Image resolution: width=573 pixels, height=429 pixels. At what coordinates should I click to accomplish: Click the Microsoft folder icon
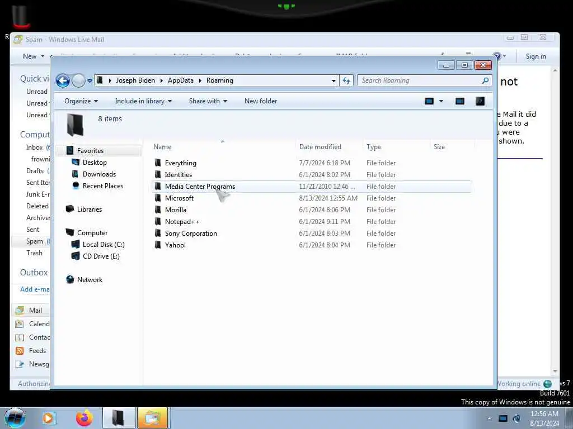157,198
